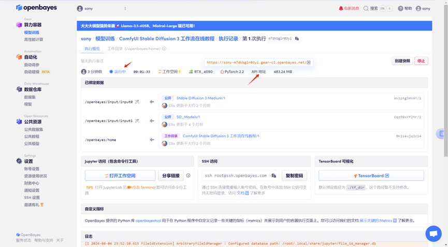Open 邀请有礼 in sidebar
The width and height of the screenshot is (448, 247).
34,205
